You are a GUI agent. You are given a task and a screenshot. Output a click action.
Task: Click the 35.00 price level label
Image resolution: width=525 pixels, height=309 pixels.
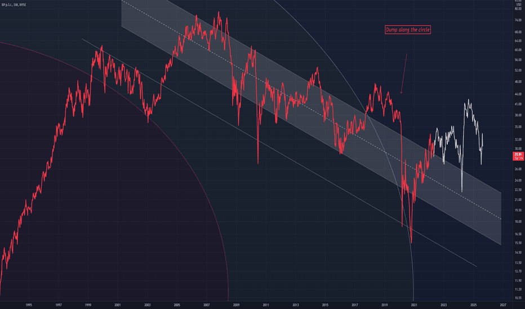(518, 127)
